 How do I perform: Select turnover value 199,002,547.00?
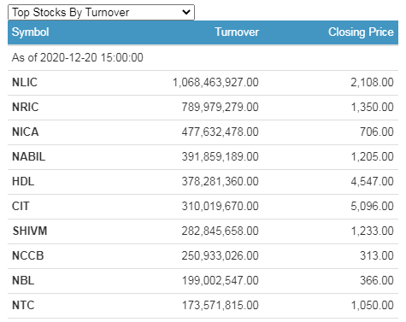point(221,280)
